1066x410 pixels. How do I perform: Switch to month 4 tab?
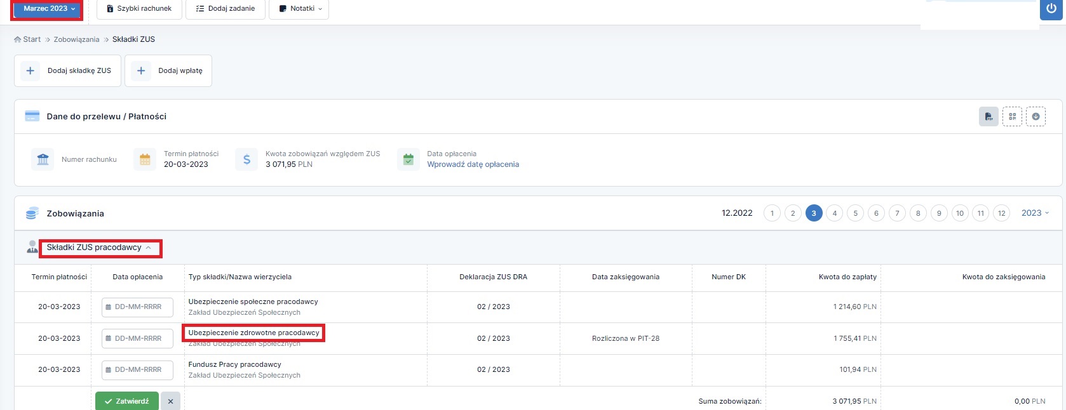(834, 213)
